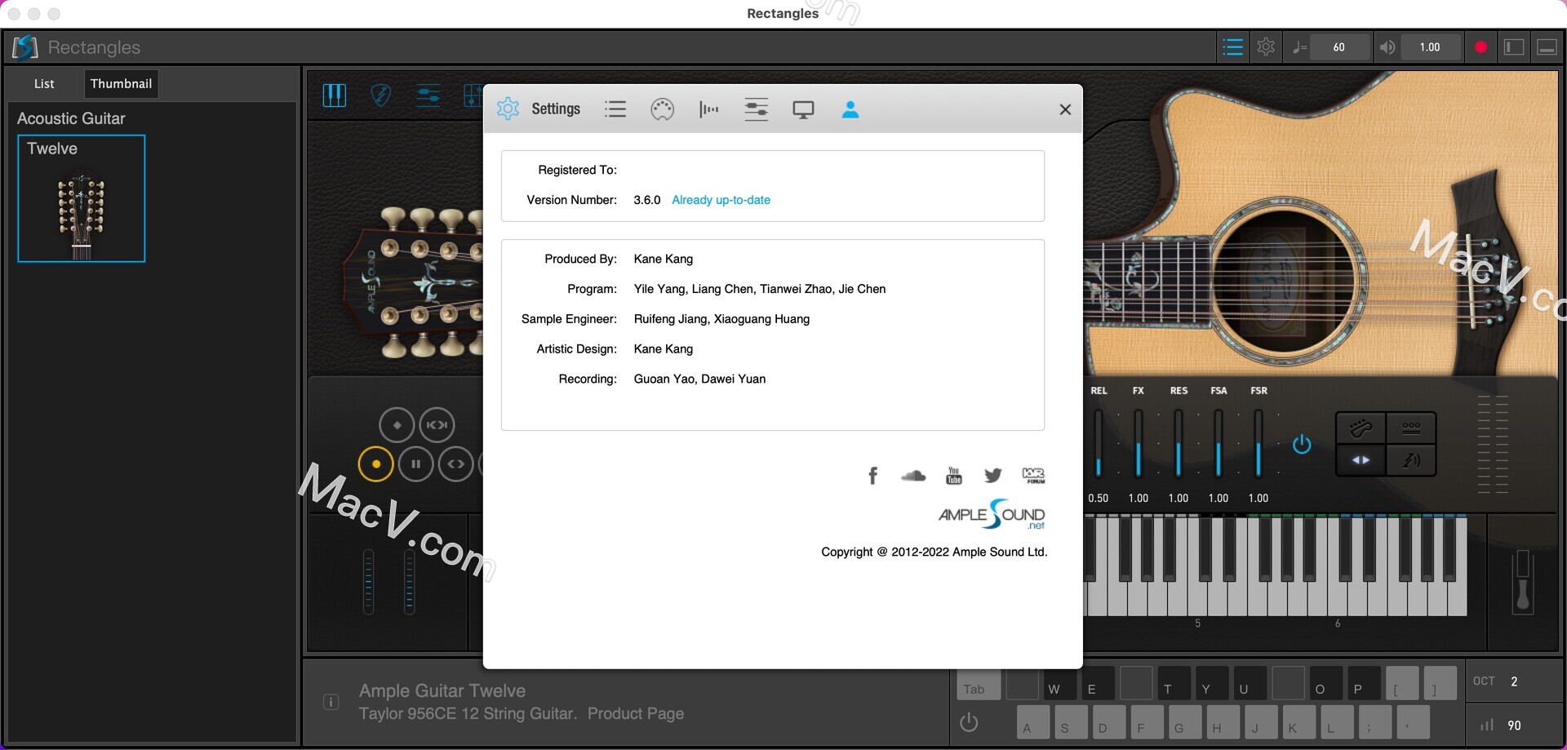1567x750 pixels.
Task: Switch to the Thumbnail view tab
Action: pyautogui.click(x=121, y=83)
